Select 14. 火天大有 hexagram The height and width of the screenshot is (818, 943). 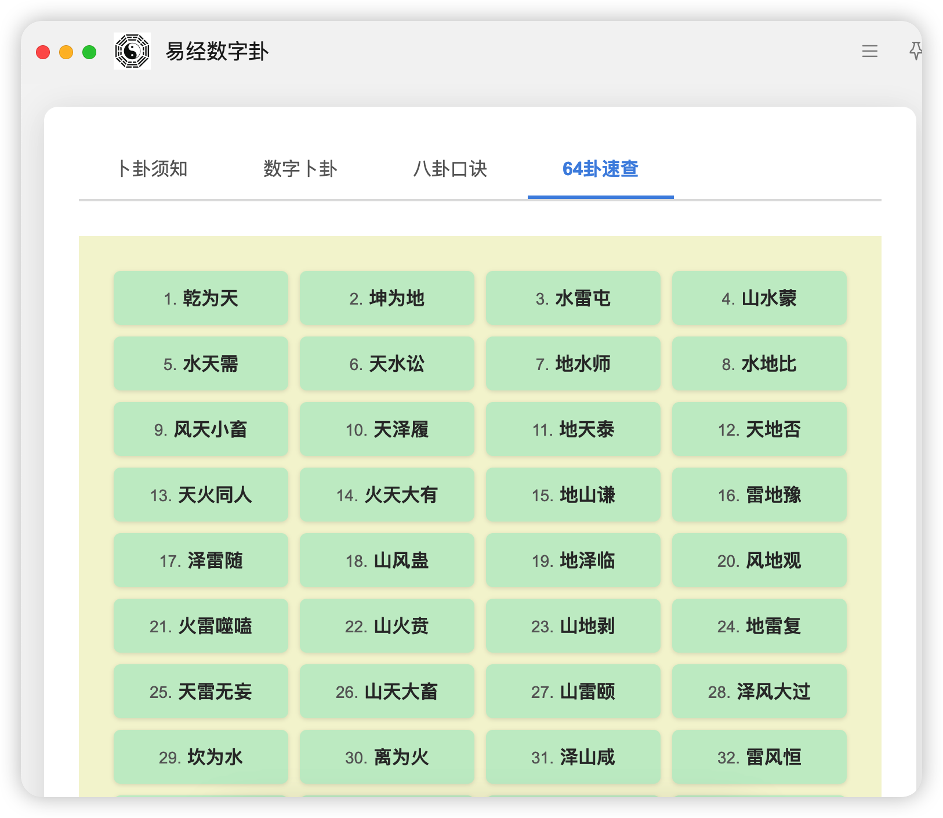387,495
